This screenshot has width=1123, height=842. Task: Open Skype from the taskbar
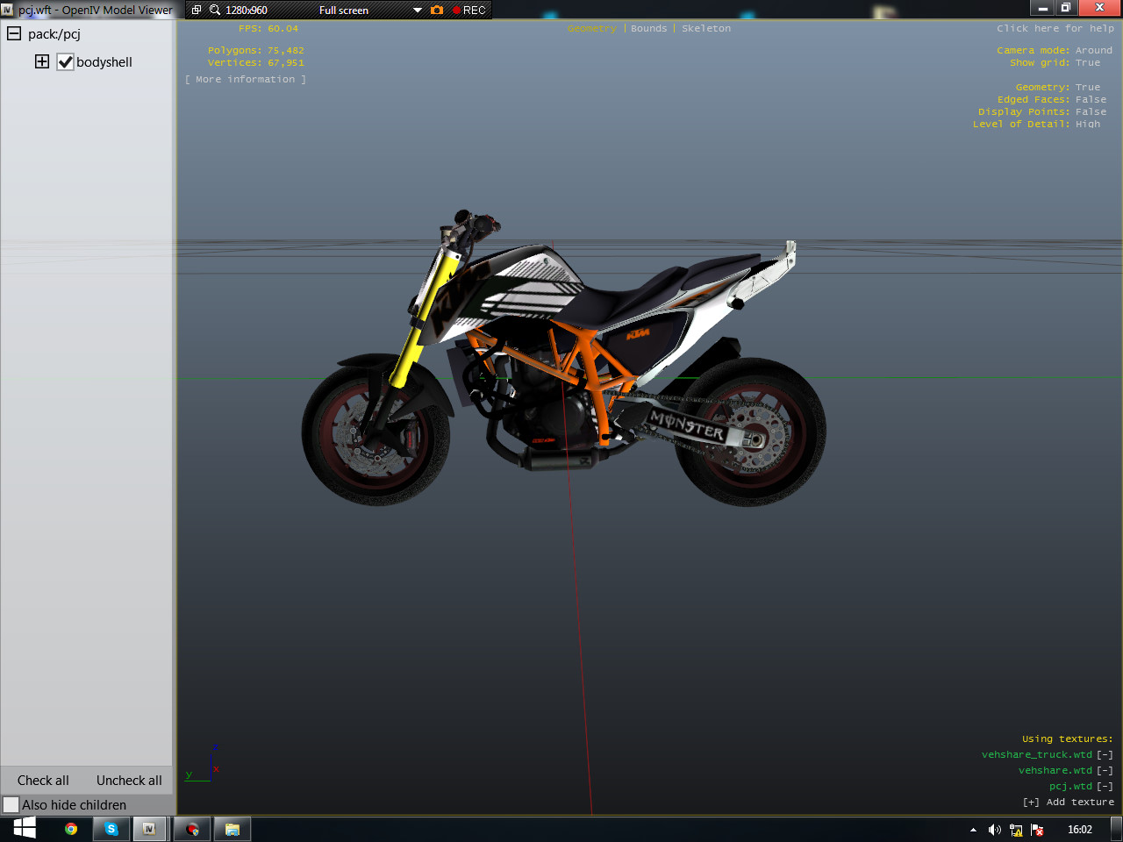111,829
